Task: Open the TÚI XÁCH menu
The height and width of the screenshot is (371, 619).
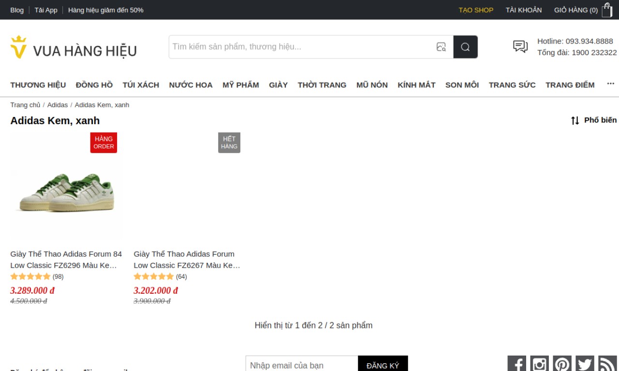Action: (141, 85)
